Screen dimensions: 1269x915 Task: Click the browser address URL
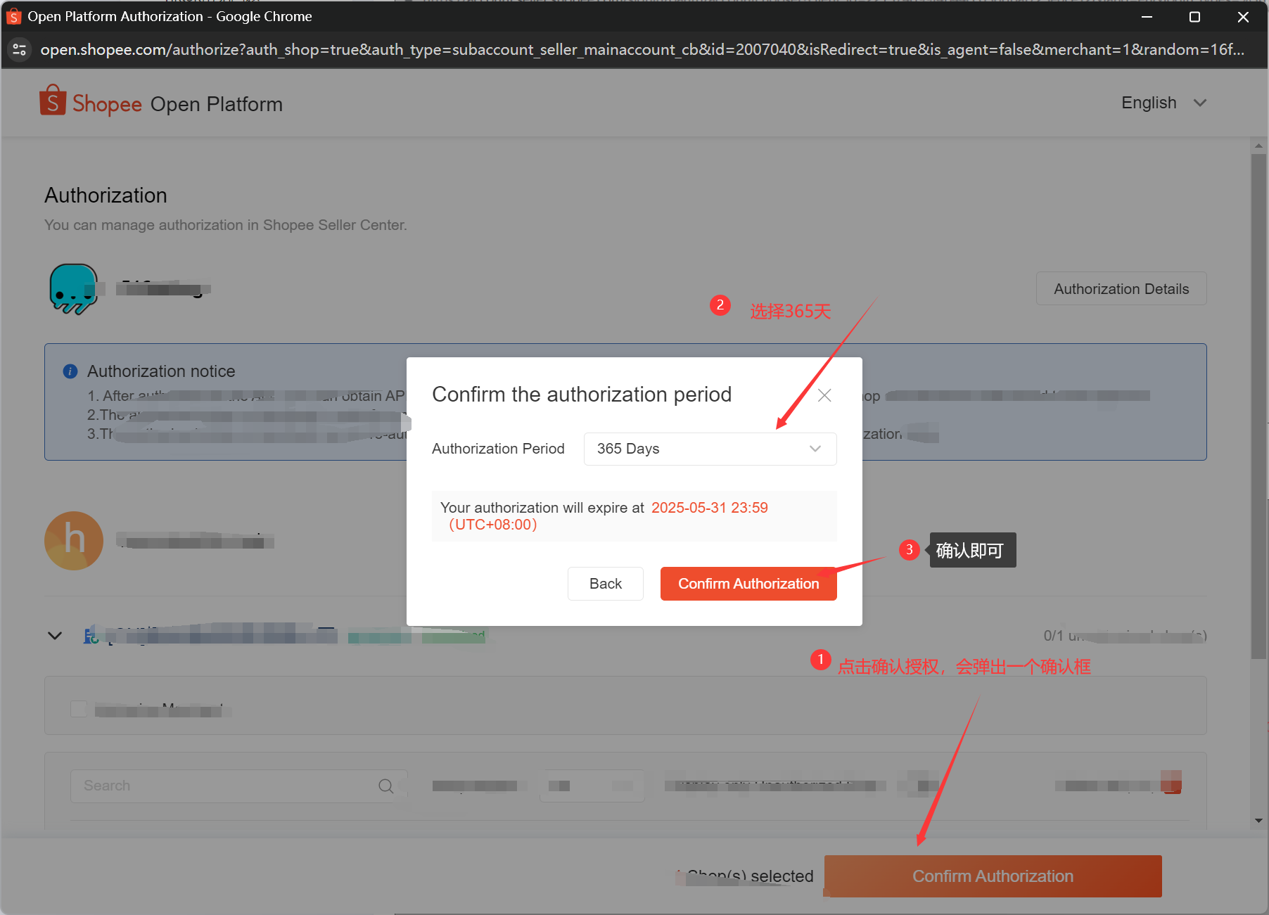[642, 49]
